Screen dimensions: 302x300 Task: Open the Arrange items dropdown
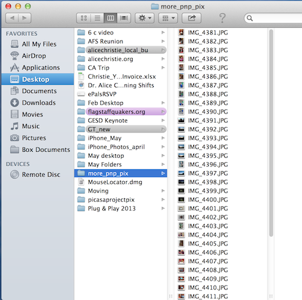click(168, 18)
